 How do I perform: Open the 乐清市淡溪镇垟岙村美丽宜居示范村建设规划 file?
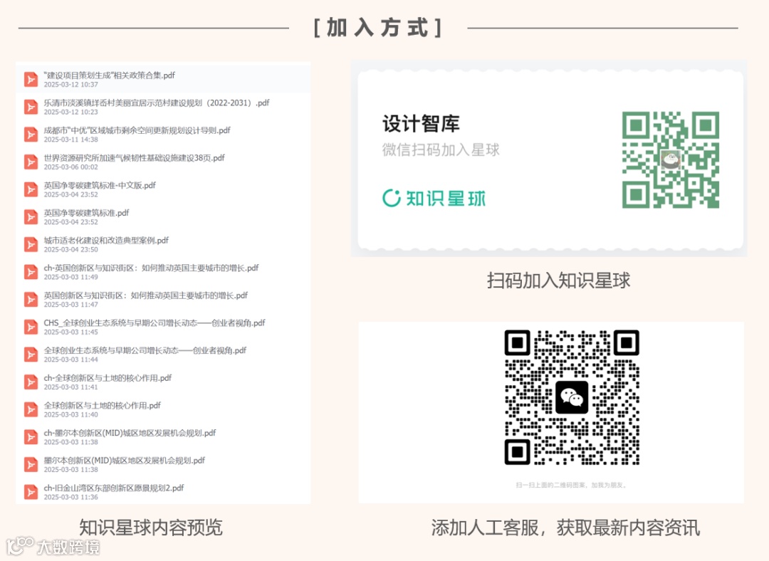pos(142,103)
